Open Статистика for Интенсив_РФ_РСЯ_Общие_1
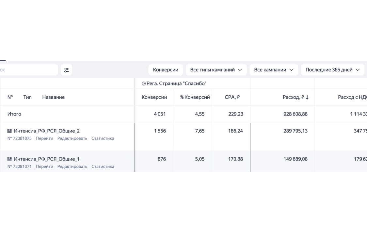 [103, 166]
